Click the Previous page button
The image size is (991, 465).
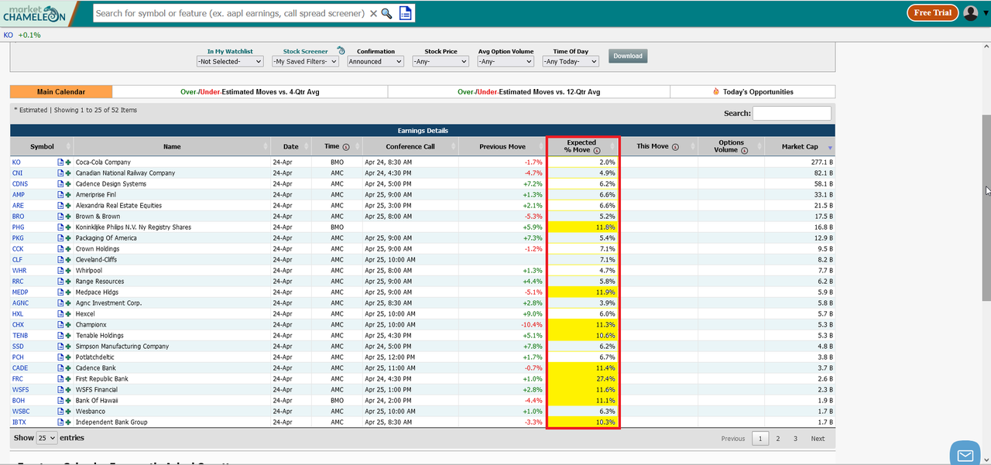[733, 439]
